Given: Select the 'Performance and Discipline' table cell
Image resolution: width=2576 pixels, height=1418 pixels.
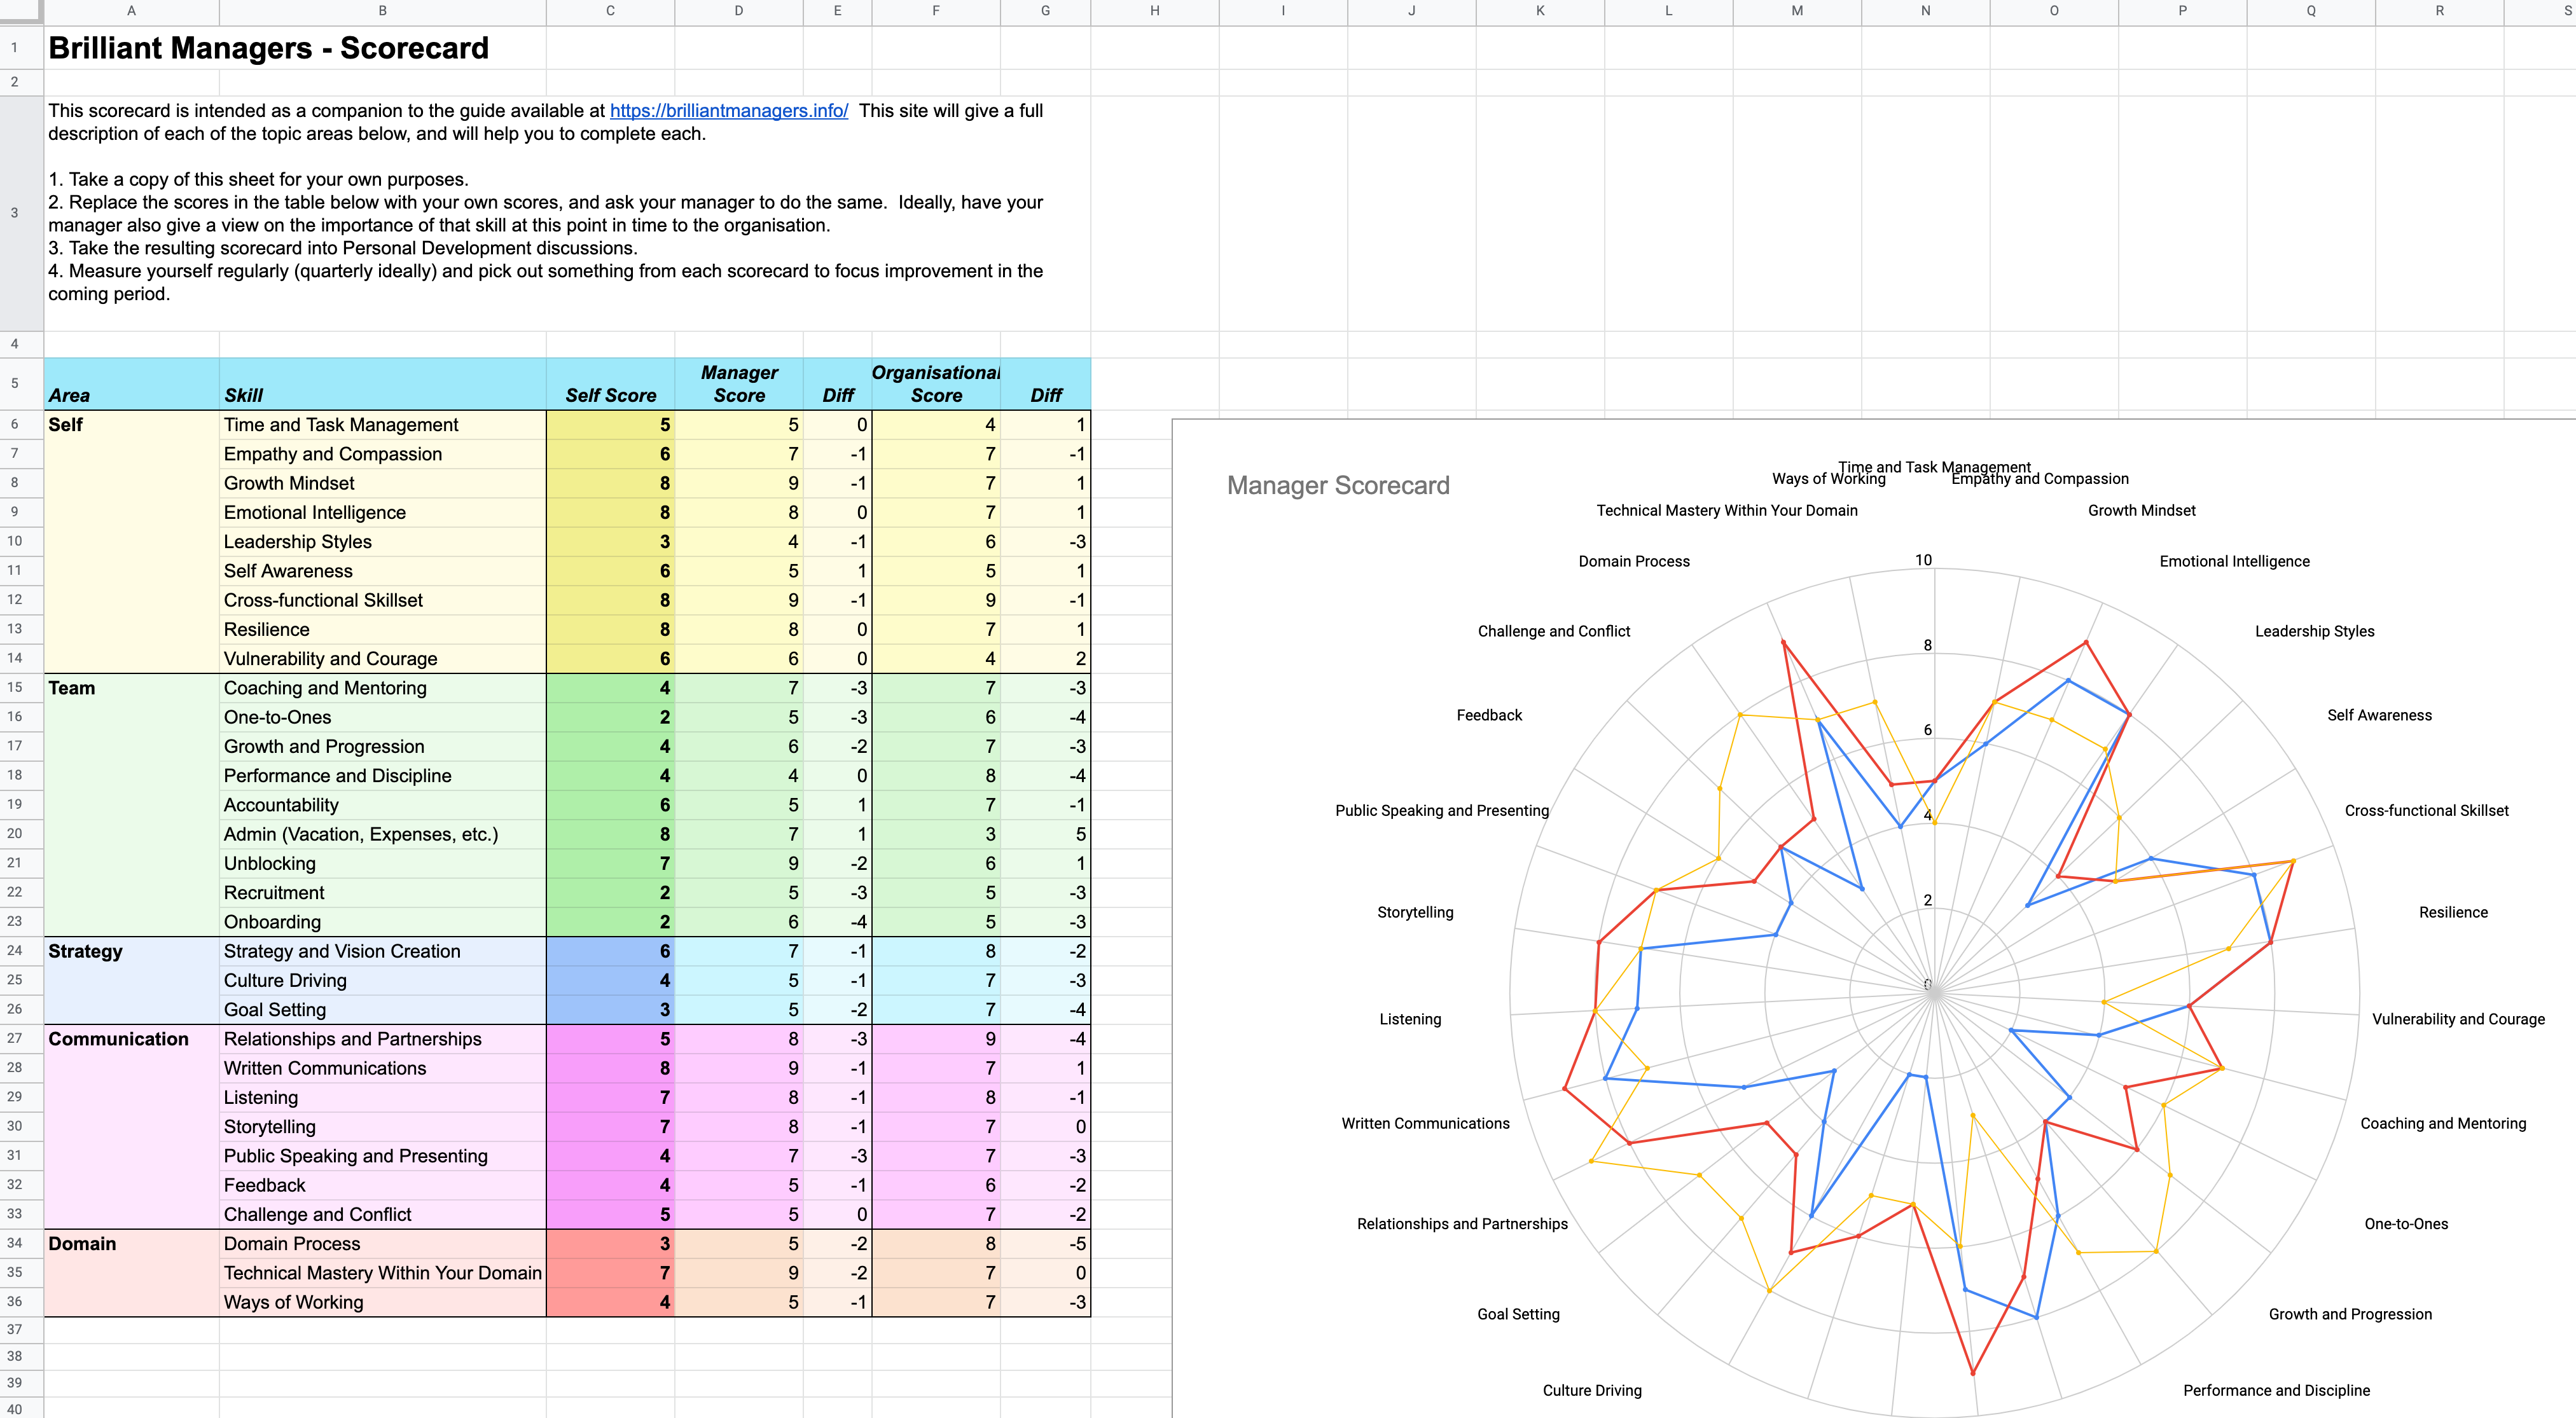Looking at the screenshot, I should (x=382, y=776).
